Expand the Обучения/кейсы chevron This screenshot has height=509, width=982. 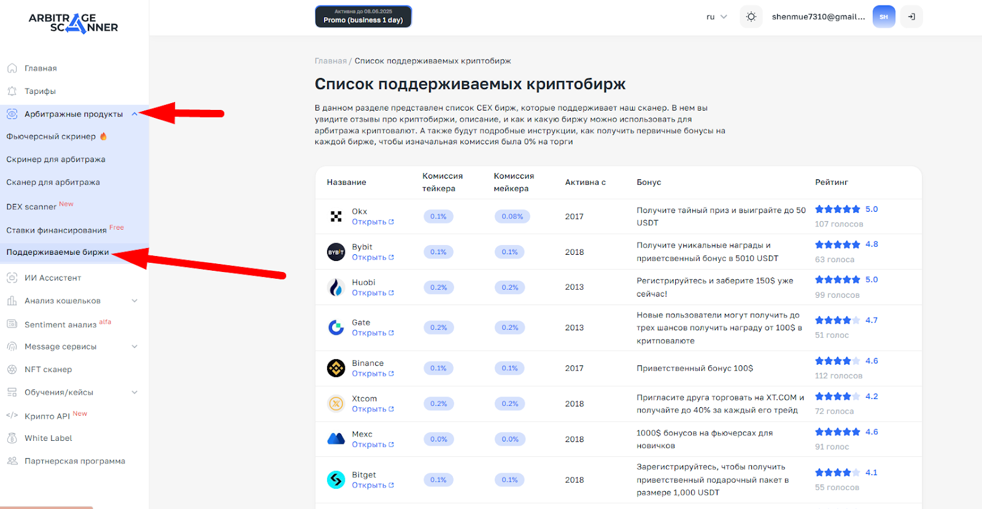pyautogui.click(x=134, y=392)
